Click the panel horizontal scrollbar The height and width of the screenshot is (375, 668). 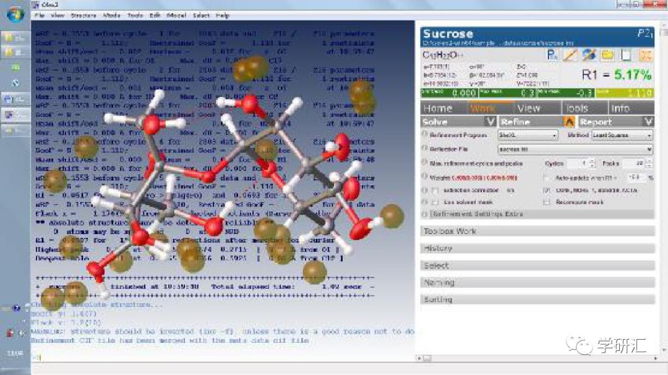click(537, 358)
